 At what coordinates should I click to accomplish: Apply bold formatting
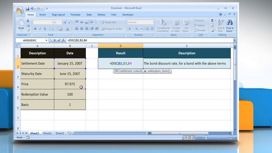point(35,29)
